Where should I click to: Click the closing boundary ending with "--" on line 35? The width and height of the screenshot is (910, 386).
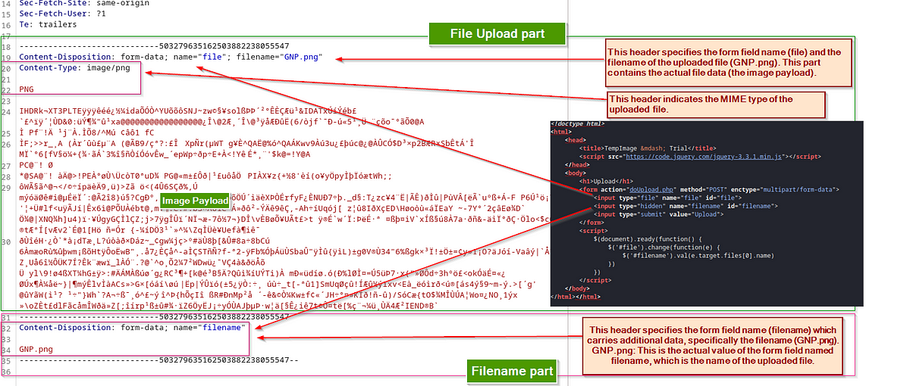(159, 360)
